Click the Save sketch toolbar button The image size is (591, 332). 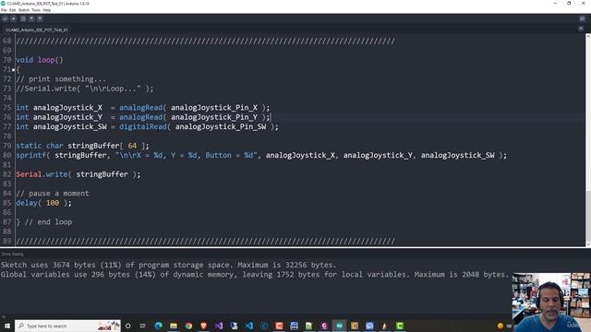pyautogui.click(x=40, y=18)
